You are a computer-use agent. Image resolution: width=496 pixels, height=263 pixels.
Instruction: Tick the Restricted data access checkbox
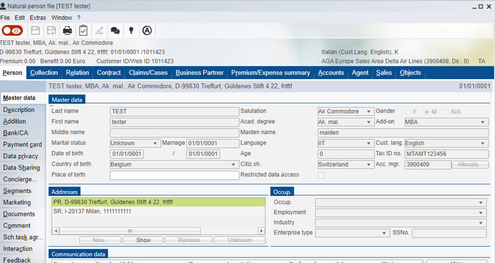click(x=321, y=175)
